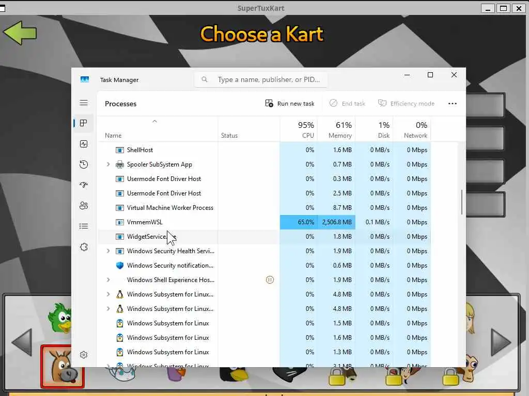Viewport: 529px width, 396px height.
Task: Expand Windows Shell Experience Host row
Action: point(108,280)
